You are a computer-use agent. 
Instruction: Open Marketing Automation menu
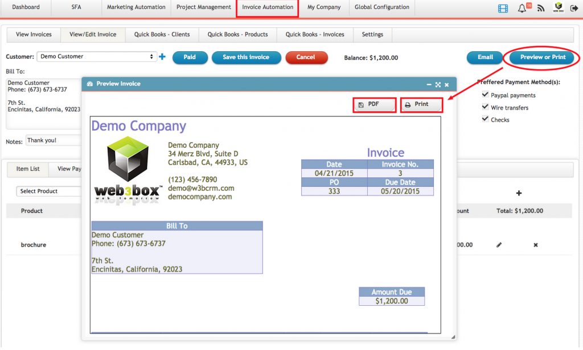(x=136, y=7)
